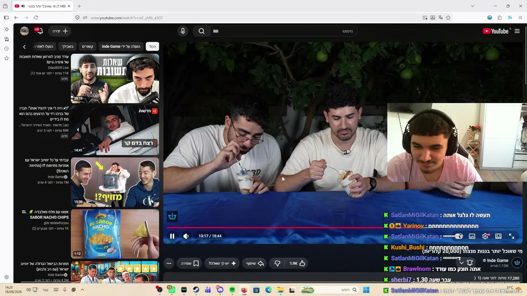Start voice search with the microphone
This screenshot has width=527, height=296.
[x=183, y=31]
